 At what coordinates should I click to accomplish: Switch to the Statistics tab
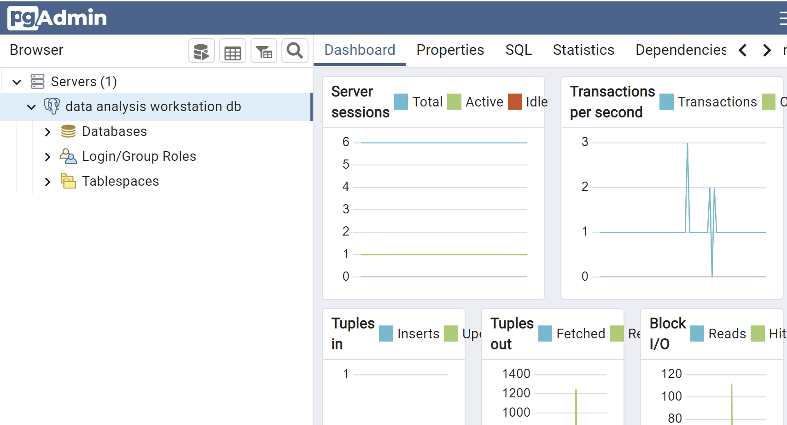[x=583, y=50]
